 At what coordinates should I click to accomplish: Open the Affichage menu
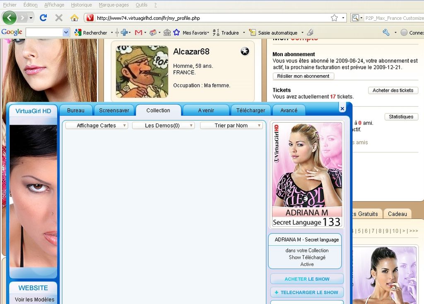(54, 5)
